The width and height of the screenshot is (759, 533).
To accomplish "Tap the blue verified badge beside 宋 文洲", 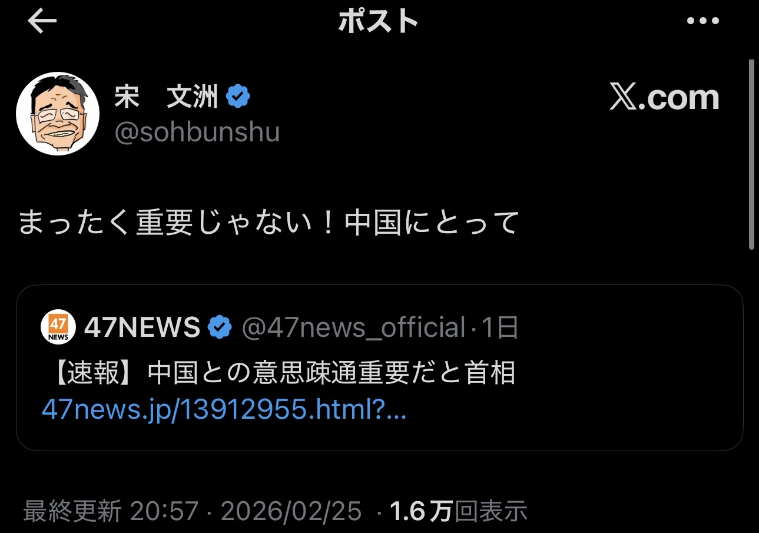I will pyautogui.click(x=238, y=97).
